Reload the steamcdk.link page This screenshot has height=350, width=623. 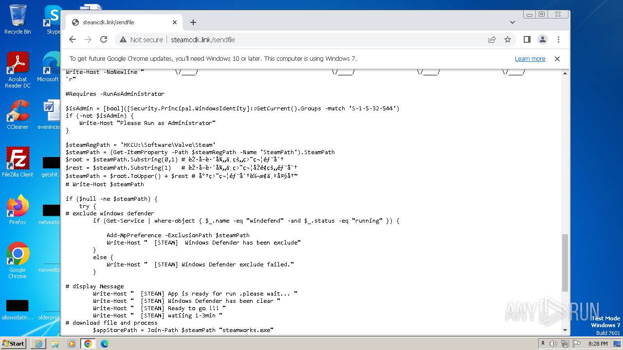coord(104,39)
